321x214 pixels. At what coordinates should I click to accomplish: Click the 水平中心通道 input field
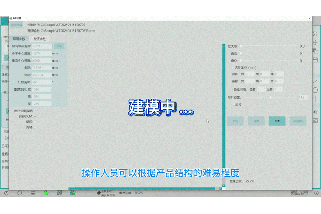[x=42, y=53]
